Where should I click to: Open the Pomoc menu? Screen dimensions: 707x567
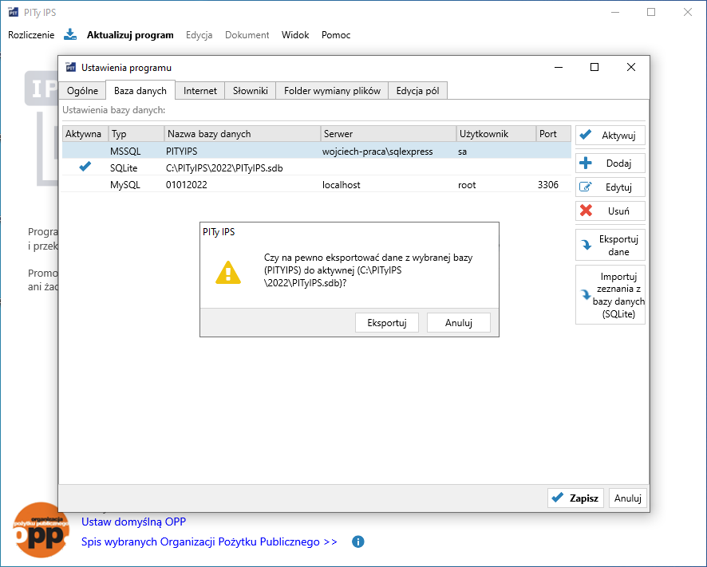coord(336,35)
